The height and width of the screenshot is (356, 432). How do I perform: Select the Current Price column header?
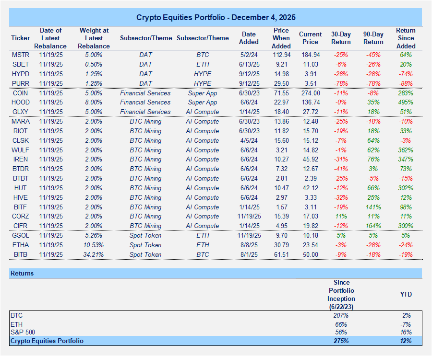pyautogui.click(x=310, y=38)
